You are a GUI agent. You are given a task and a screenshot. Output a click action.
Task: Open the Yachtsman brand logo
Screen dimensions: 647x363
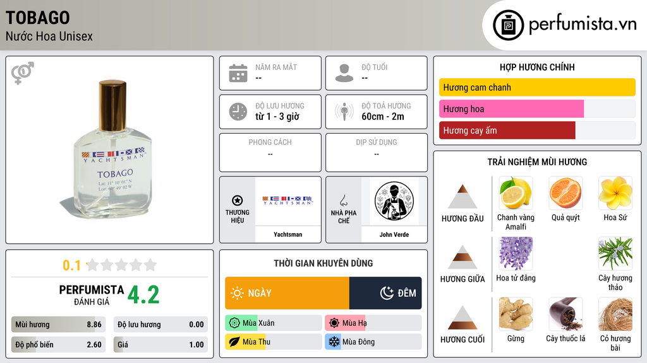coord(288,201)
